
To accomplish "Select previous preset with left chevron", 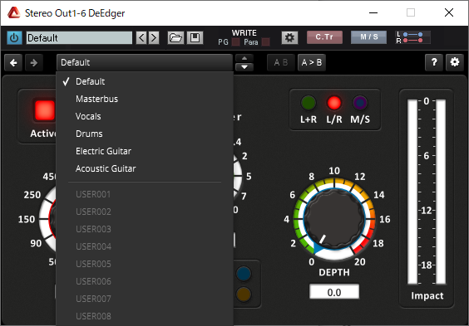I will (141, 38).
